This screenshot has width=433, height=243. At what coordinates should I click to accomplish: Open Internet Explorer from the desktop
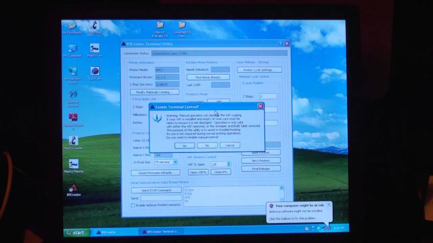coord(73,99)
